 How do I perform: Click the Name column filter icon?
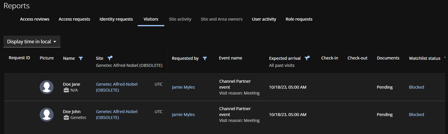81,59
